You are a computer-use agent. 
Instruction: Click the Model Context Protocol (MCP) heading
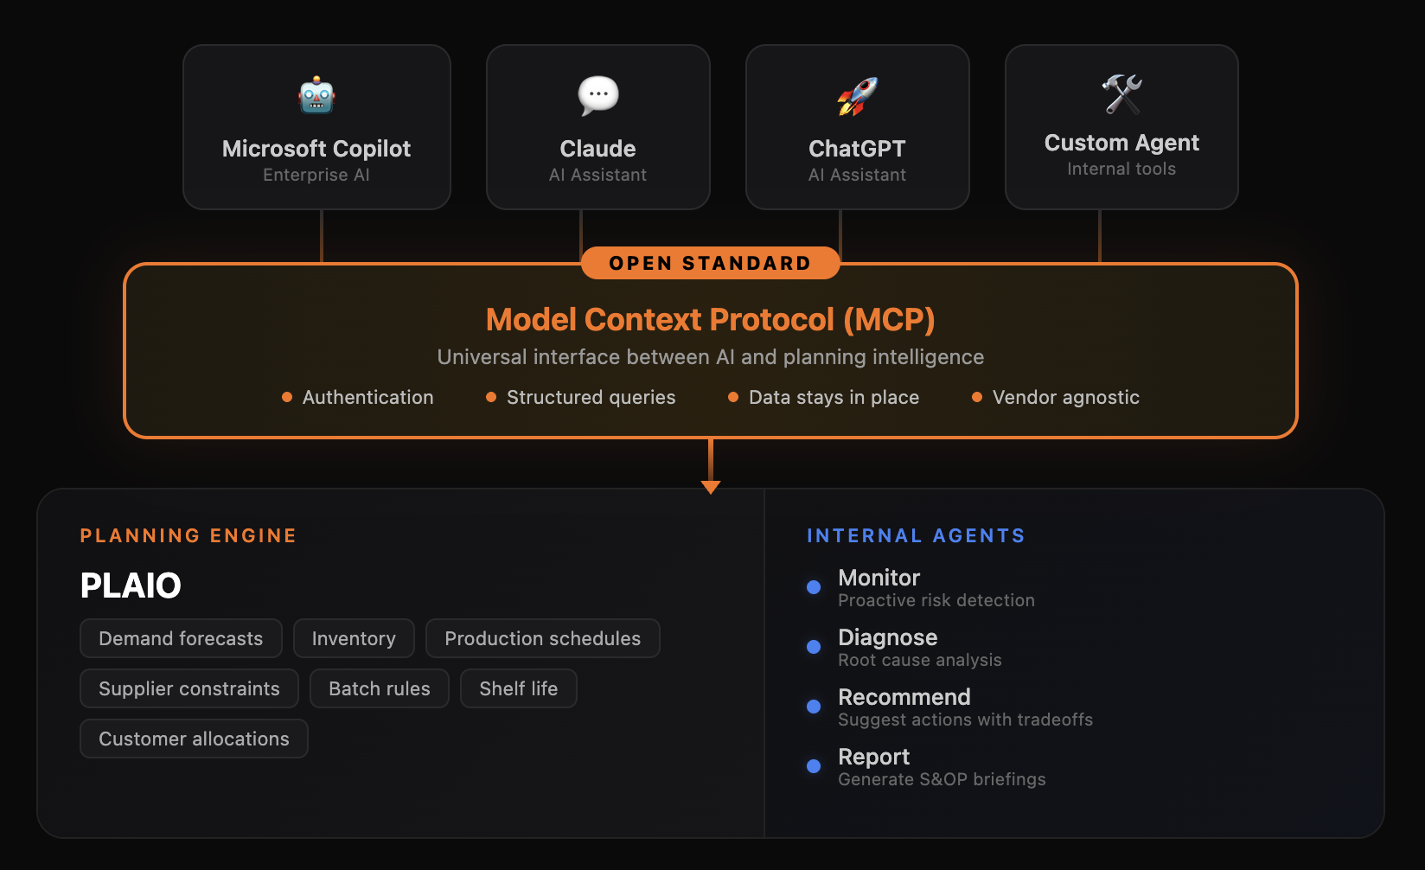pyautogui.click(x=710, y=320)
